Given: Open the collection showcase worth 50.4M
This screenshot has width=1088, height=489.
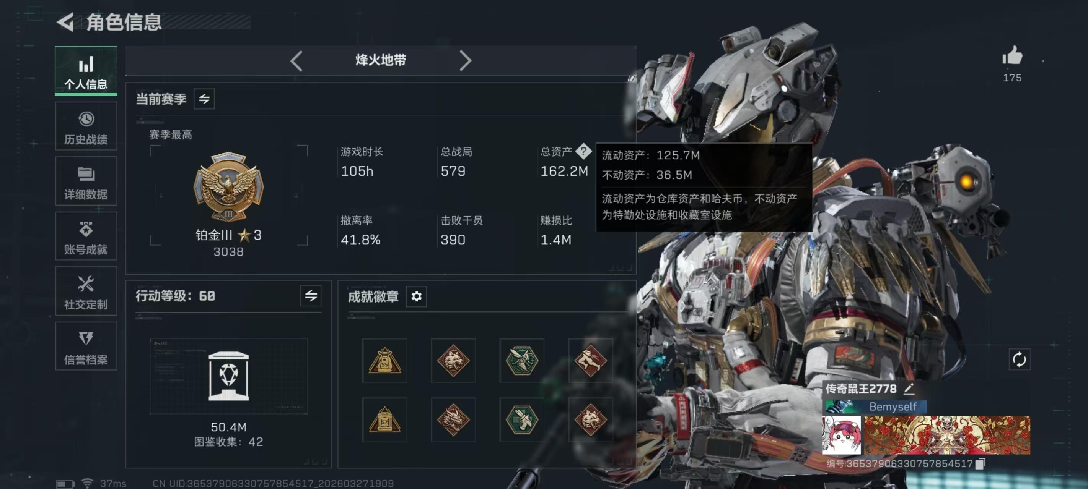Looking at the screenshot, I should click(228, 376).
